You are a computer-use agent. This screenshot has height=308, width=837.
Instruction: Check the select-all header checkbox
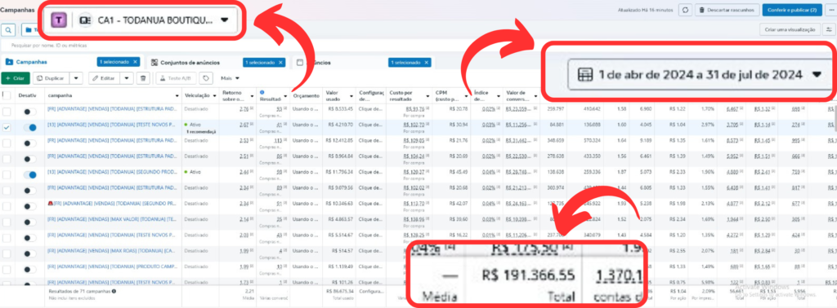coord(7,95)
